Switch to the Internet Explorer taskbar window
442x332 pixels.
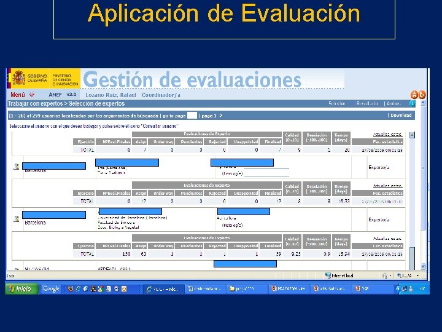(163, 289)
